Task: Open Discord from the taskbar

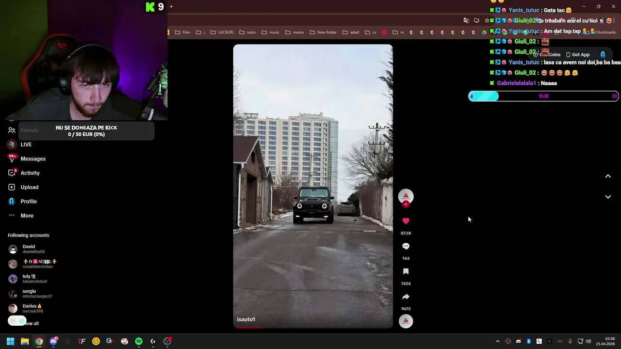Action: click(x=53, y=341)
